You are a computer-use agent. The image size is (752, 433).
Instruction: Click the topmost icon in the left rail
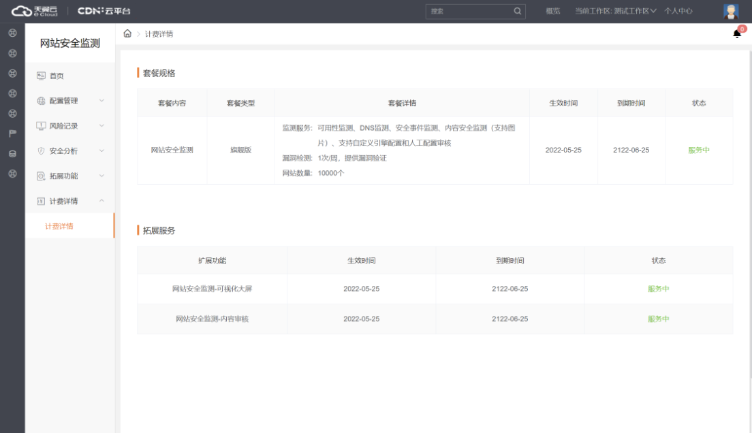click(x=12, y=33)
